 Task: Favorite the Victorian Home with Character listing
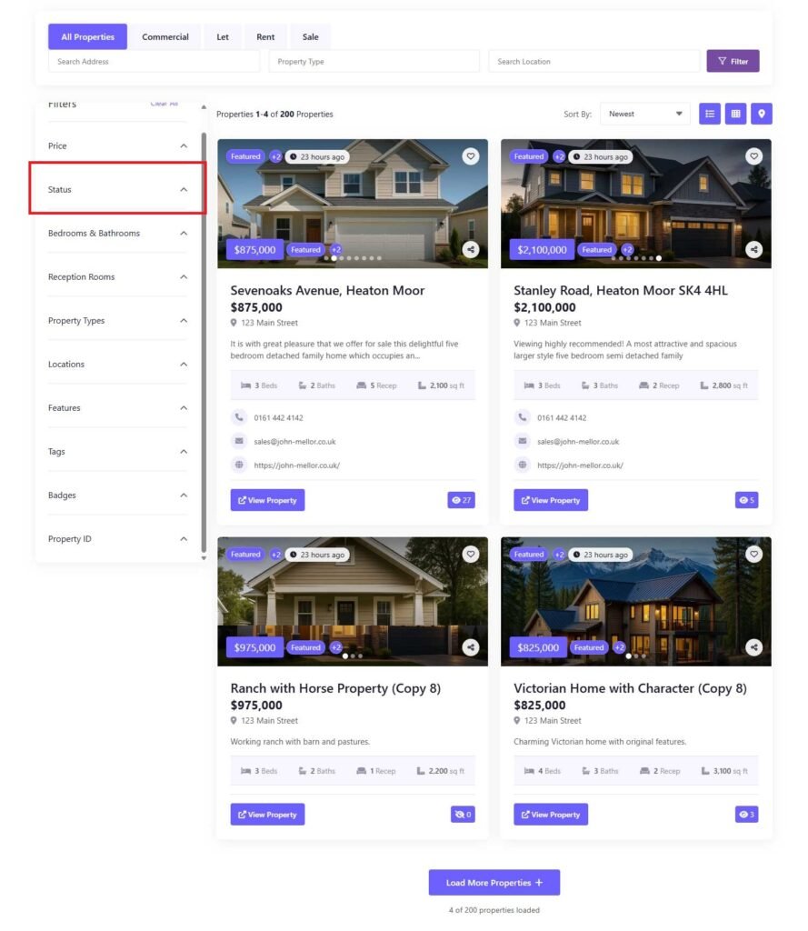(x=753, y=554)
